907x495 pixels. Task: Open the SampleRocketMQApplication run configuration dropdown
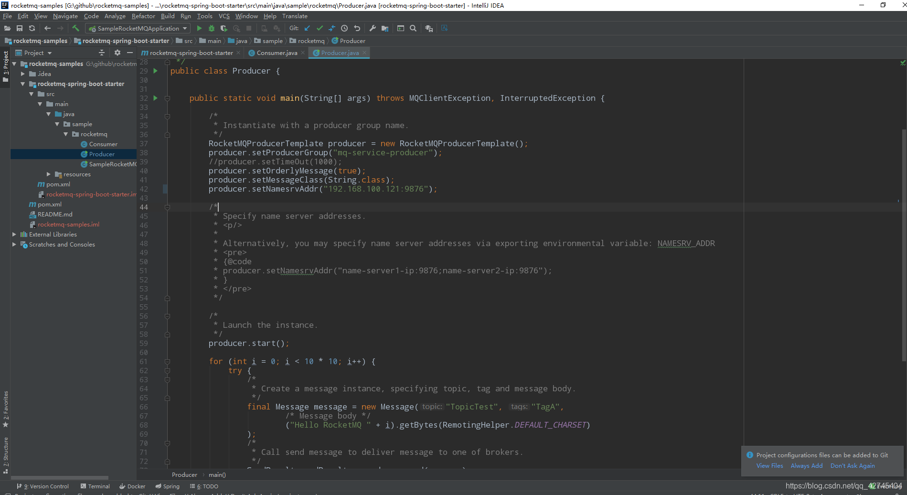click(138, 28)
